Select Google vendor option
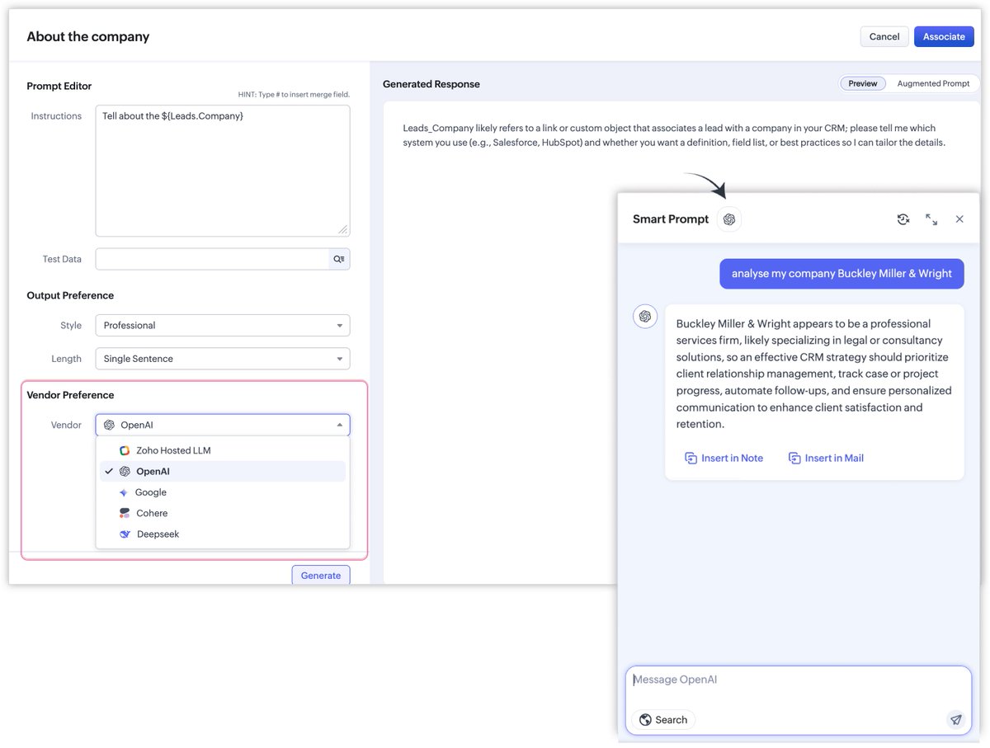The width and height of the screenshot is (990, 748). (x=223, y=492)
